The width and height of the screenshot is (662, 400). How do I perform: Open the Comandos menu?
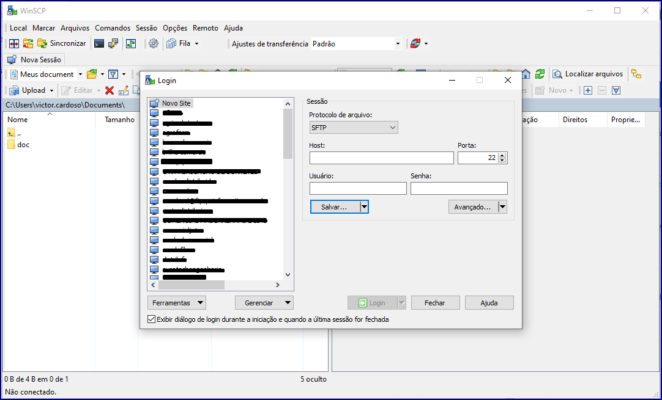[x=113, y=28]
